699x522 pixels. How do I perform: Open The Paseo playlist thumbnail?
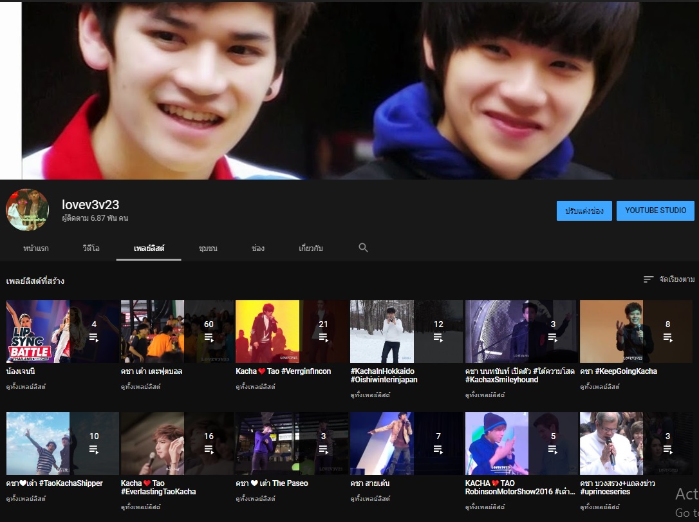(x=292, y=443)
